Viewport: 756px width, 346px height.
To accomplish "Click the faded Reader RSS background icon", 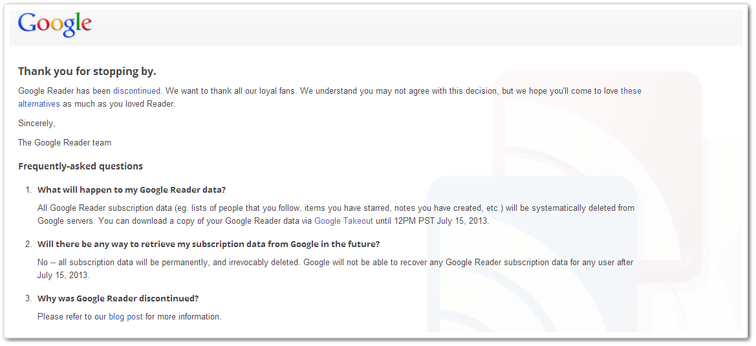I will [579, 202].
